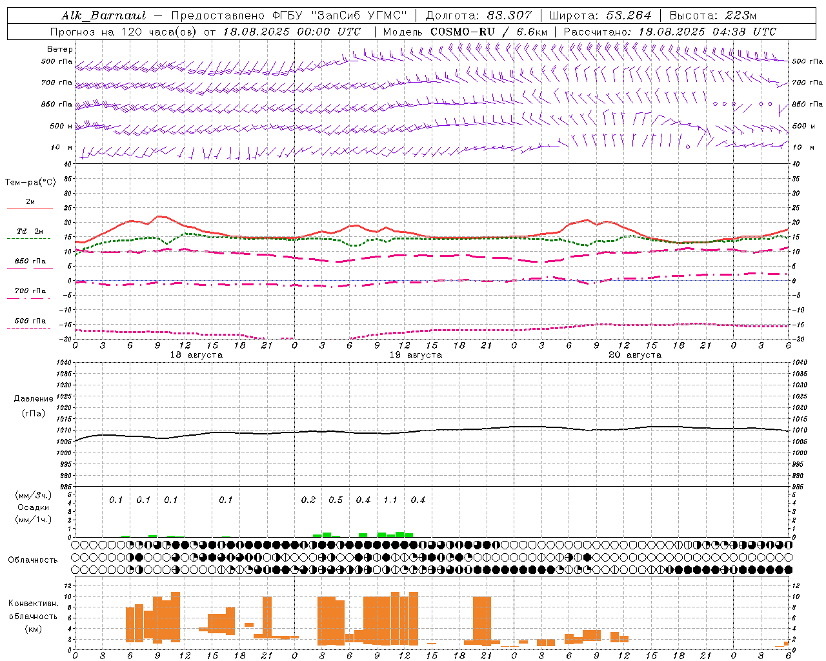The image size is (826, 661).
Task: Click 'Предоставлено ФГБУ "ЗапСиб УГМС"' provider text
Action: click(x=289, y=15)
